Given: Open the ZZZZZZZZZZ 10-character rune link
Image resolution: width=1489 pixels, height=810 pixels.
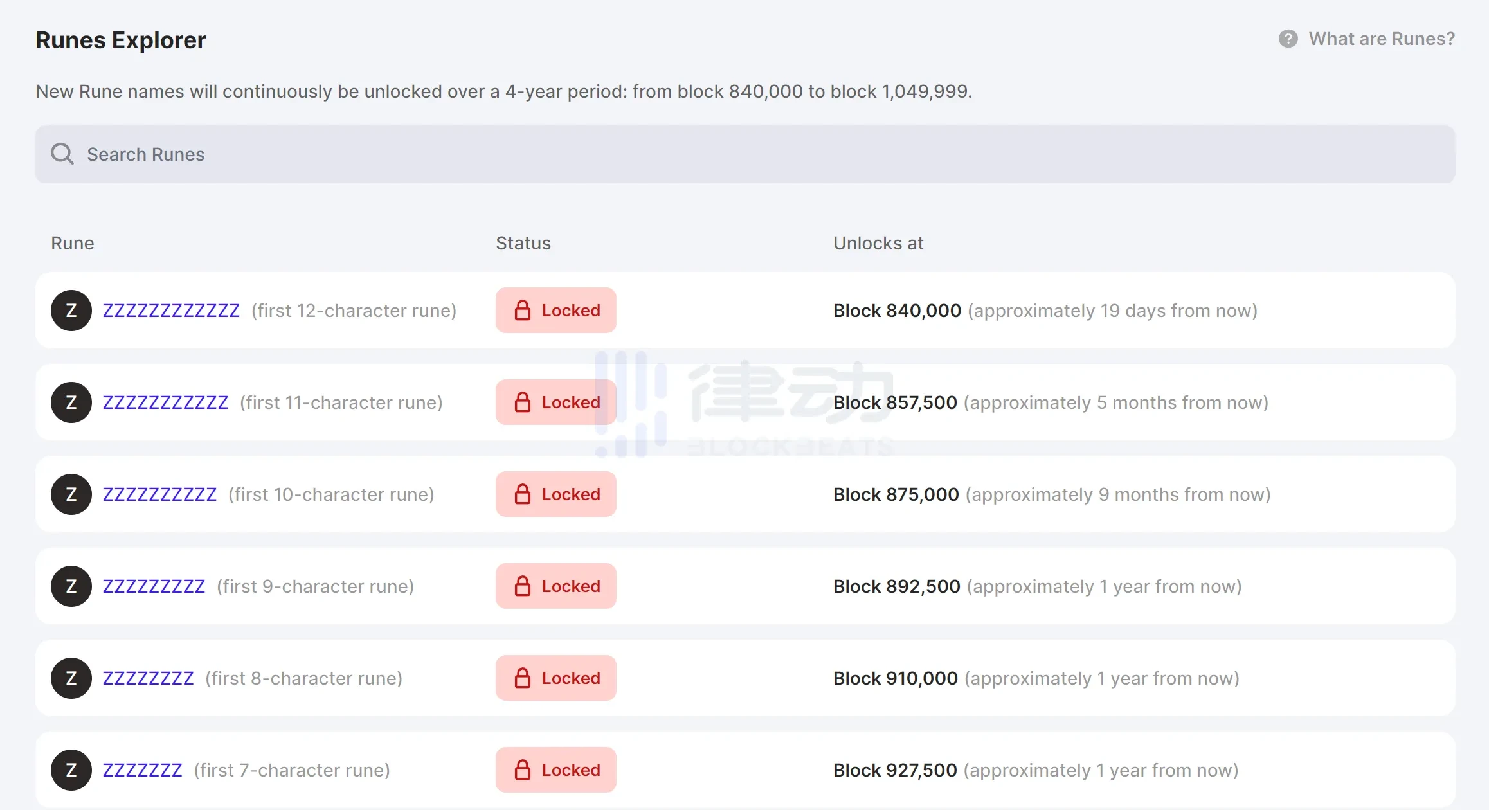Looking at the screenshot, I should point(159,494).
